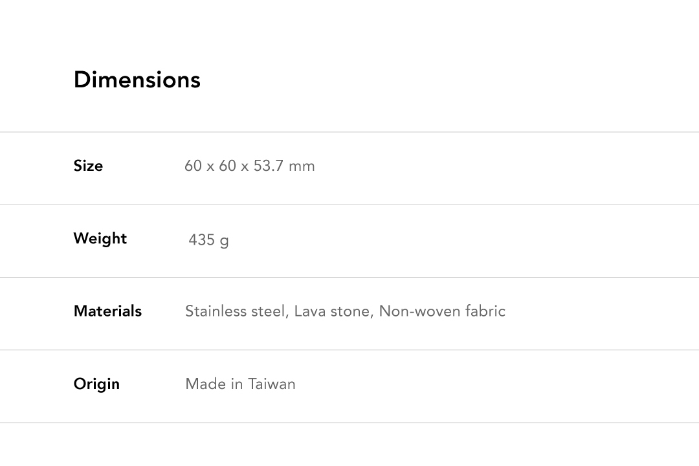Click the g unit after 435
Image resolution: width=699 pixels, height=466 pixels.
click(x=225, y=241)
